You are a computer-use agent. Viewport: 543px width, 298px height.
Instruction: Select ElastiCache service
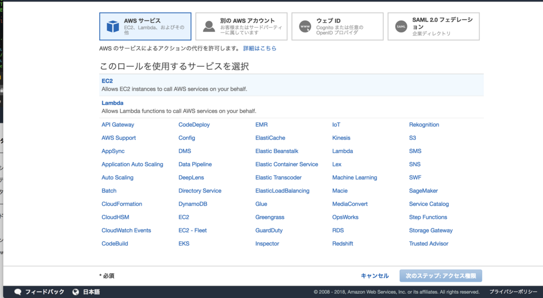click(270, 138)
